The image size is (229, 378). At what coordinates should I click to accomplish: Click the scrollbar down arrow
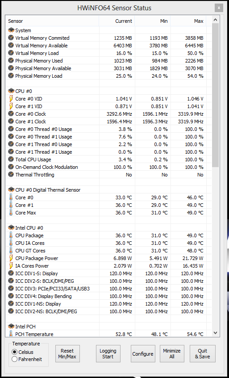(x=216, y=333)
